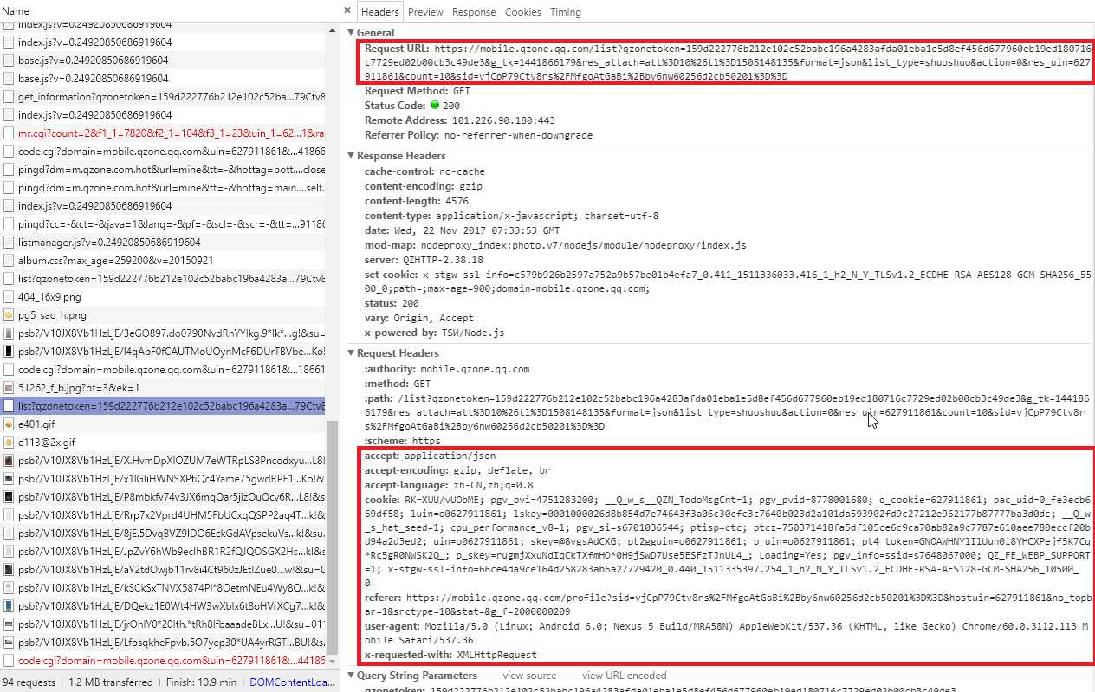Select the pingd request with hottag=bott
Image resolution: width=1095 pixels, height=692 pixels.
click(x=163, y=170)
